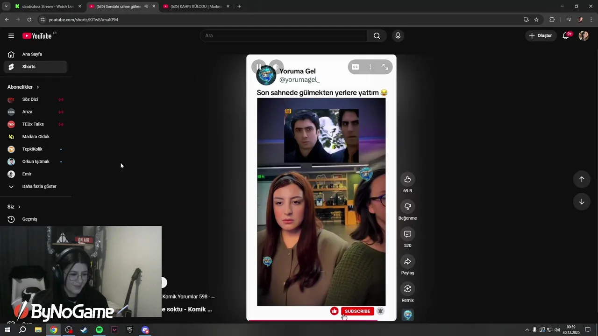Go back in the browser
Viewport: 598px width, 336px height.
click(7, 20)
